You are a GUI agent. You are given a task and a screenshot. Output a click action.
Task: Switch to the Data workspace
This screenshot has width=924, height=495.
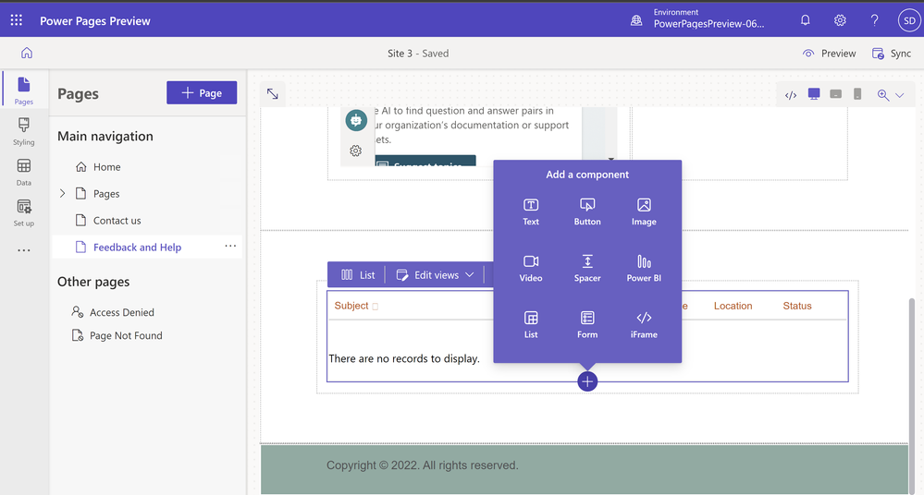tap(23, 173)
